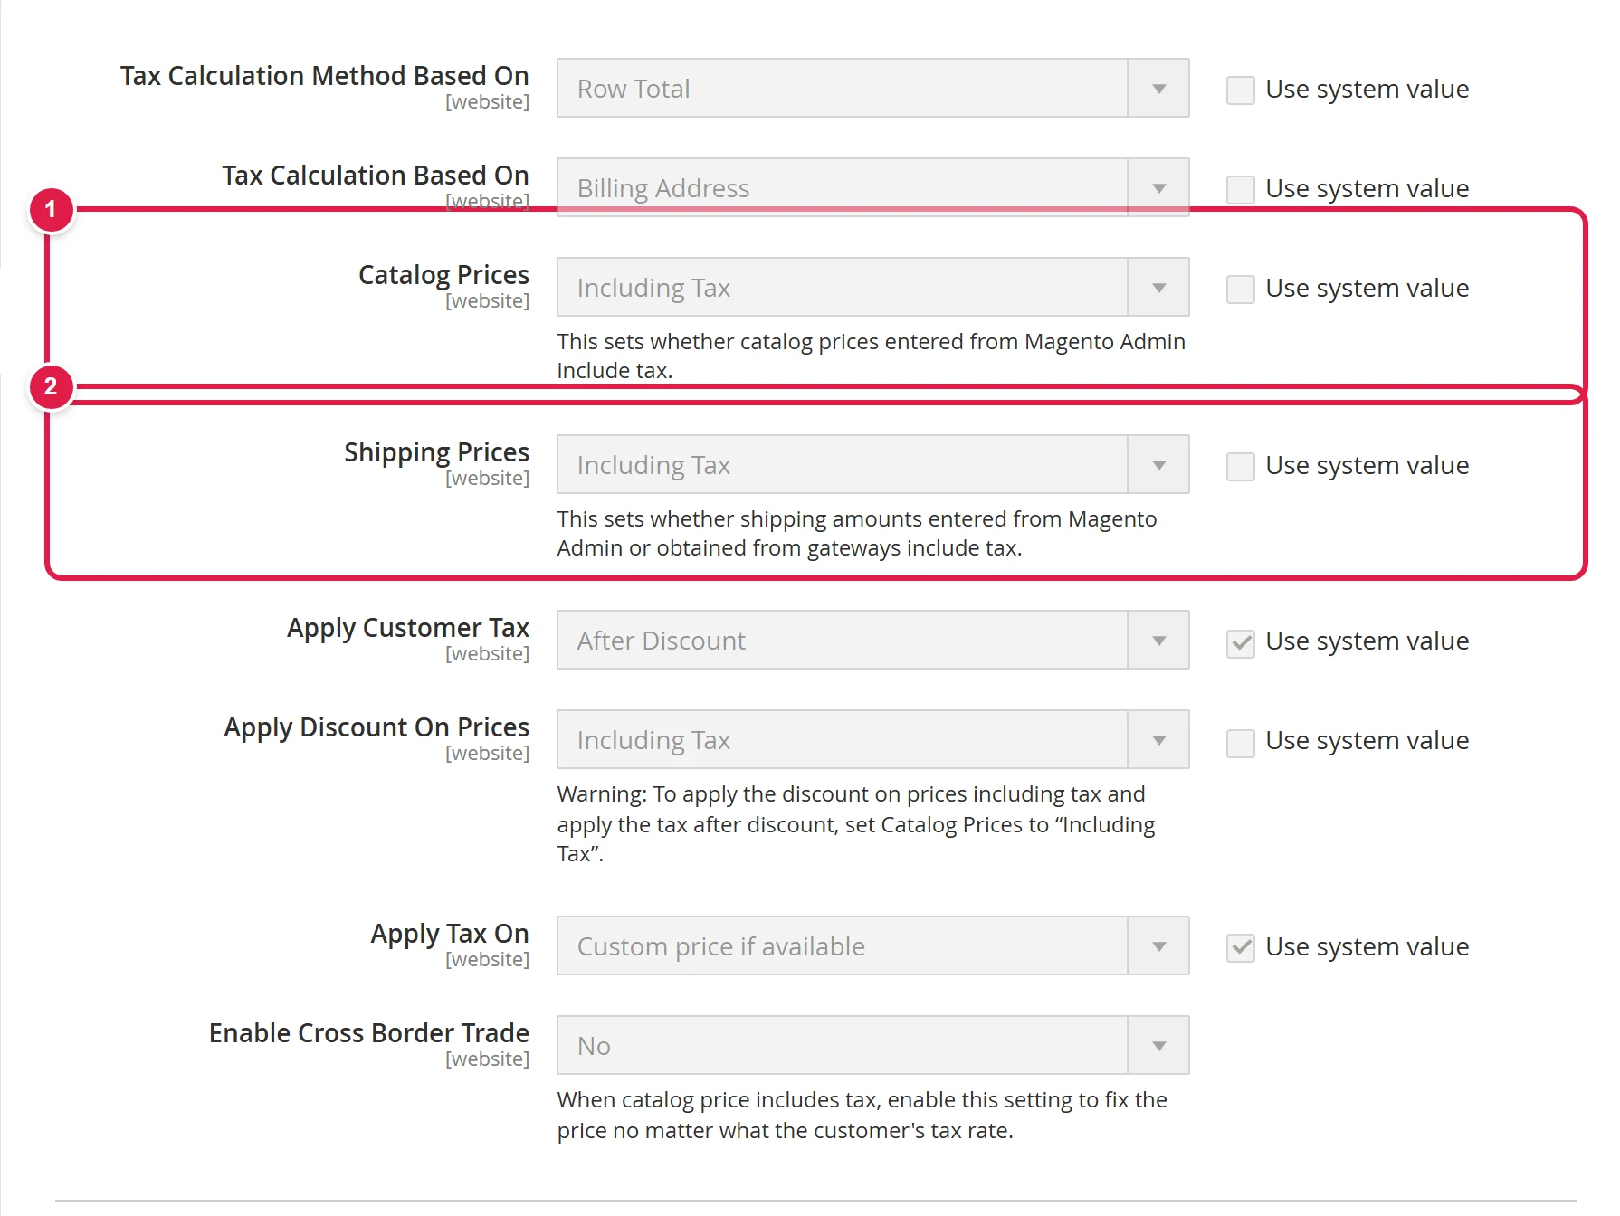This screenshot has height=1216, width=1620.
Task: Open the Enable Cross Border Trade dropdown
Action: [872, 1045]
